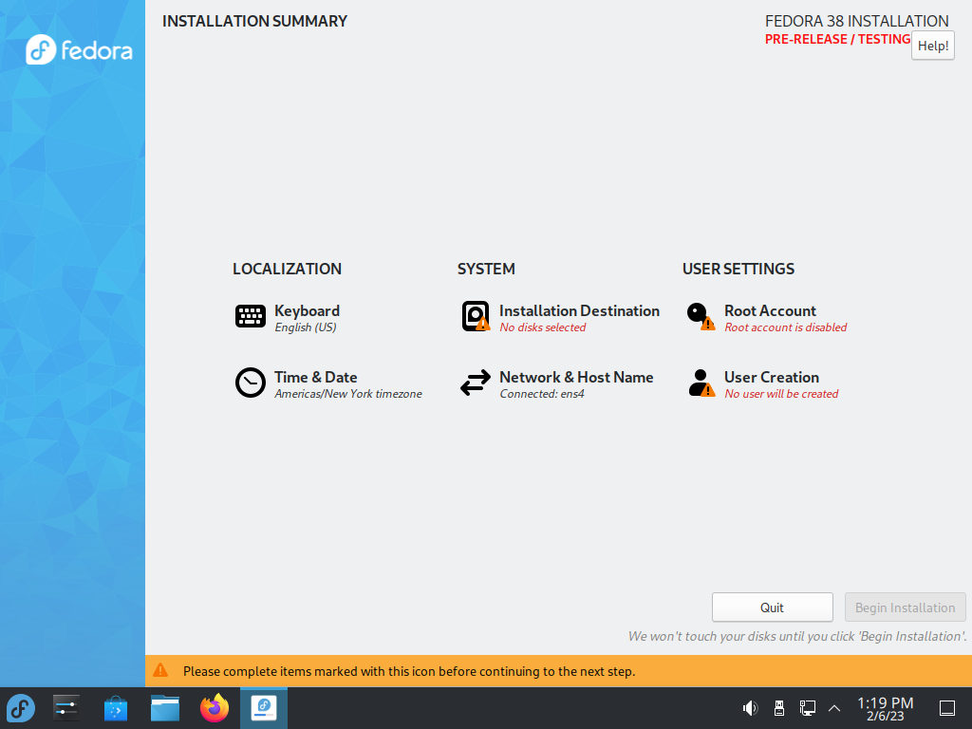Open the Help! button
972x729 pixels.
tap(933, 46)
